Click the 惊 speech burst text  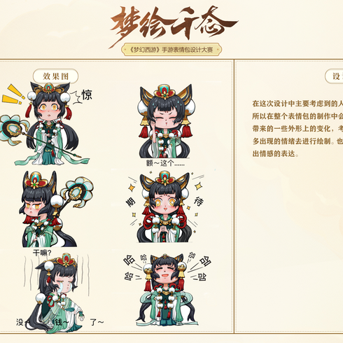point(87,95)
